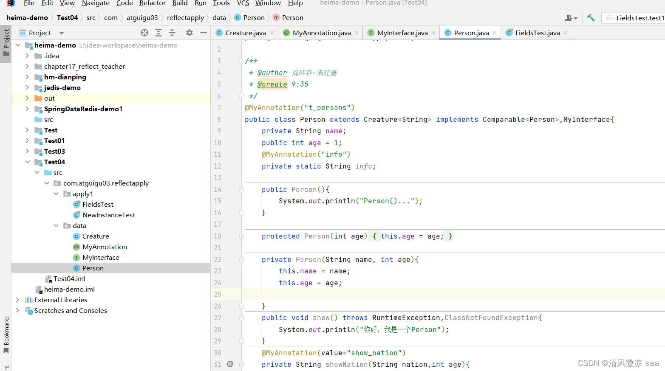The height and width of the screenshot is (371, 665).
Task: Select Test04.iml file in tree
Action: coord(69,278)
